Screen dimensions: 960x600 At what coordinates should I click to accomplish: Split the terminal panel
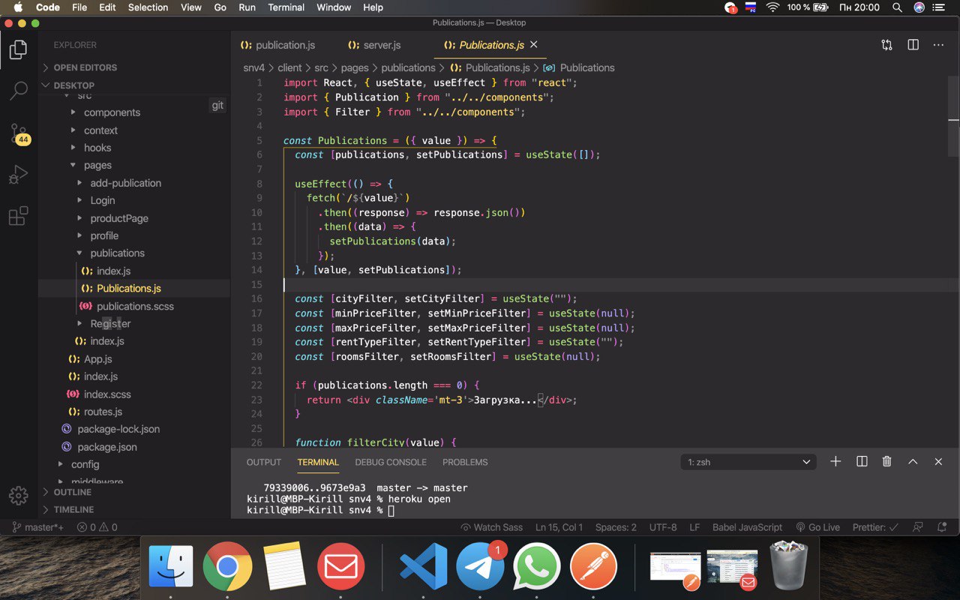862,462
